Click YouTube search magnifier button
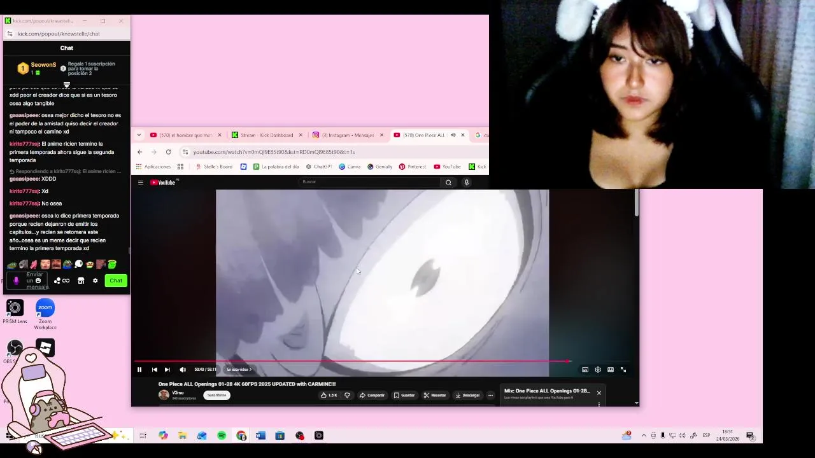Image resolution: width=815 pixels, height=458 pixels. click(x=448, y=183)
